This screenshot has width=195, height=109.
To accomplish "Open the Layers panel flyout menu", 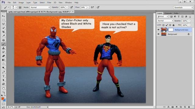I will [x=192, y=13].
